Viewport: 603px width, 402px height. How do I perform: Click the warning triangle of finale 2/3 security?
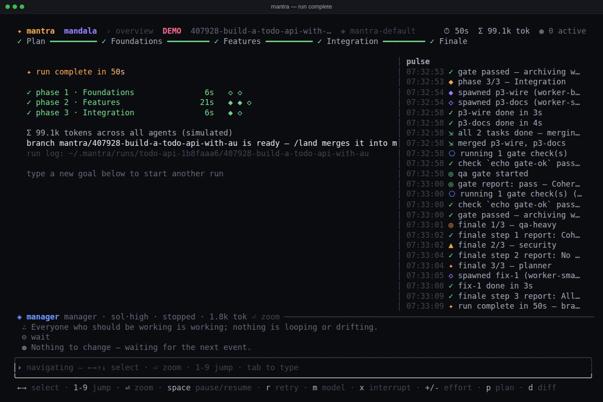click(450, 245)
